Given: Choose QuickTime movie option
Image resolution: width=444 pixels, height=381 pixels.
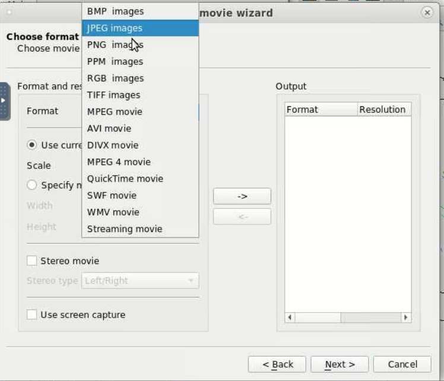Looking at the screenshot, I should 140,179.
